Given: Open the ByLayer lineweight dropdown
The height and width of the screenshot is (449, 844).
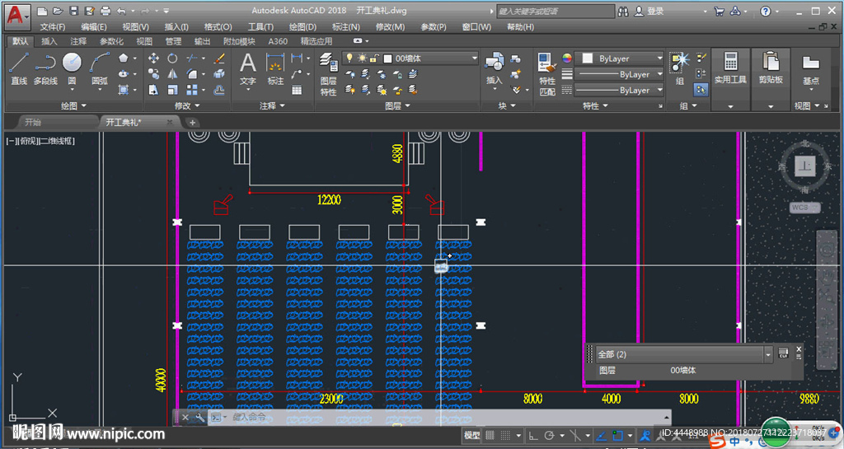Looking at the screenshot, I should tap(620, 74).
